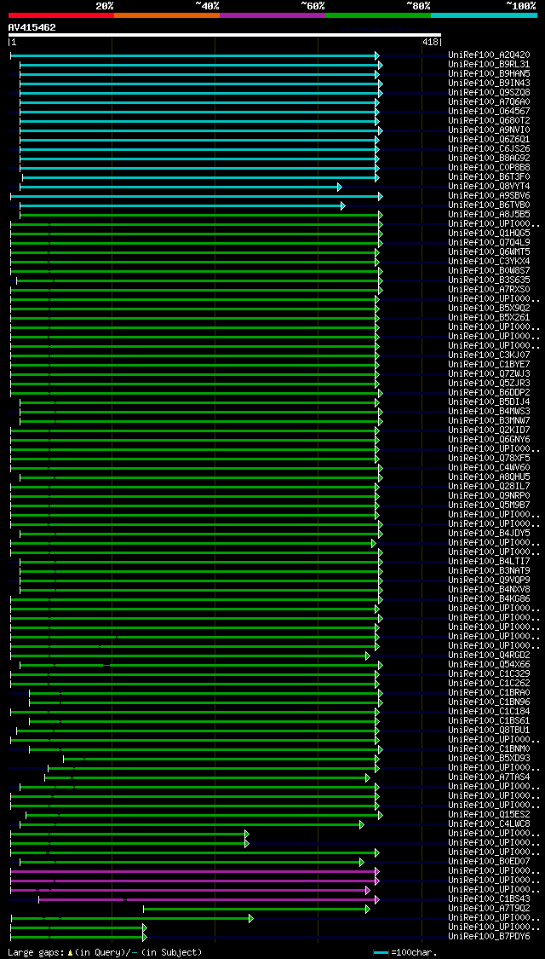Select the UniRef100_B6DDP2 label

click(489, 392)
